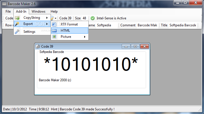Viewport: 204px width, 114px height.
Task: Click the Barcode Maker 2008 (c) text
Action: click(55, 80)
